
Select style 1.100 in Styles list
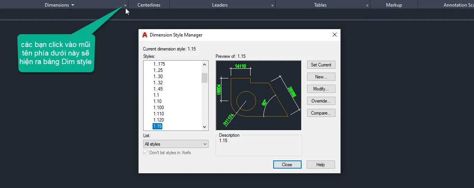coord(158,108)
